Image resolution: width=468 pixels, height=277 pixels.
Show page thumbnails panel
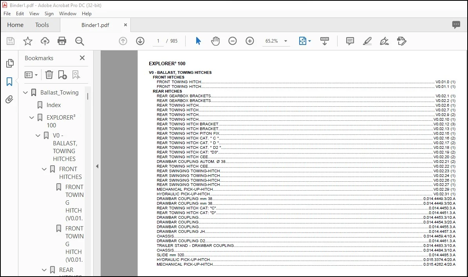[x=10, y=63]
